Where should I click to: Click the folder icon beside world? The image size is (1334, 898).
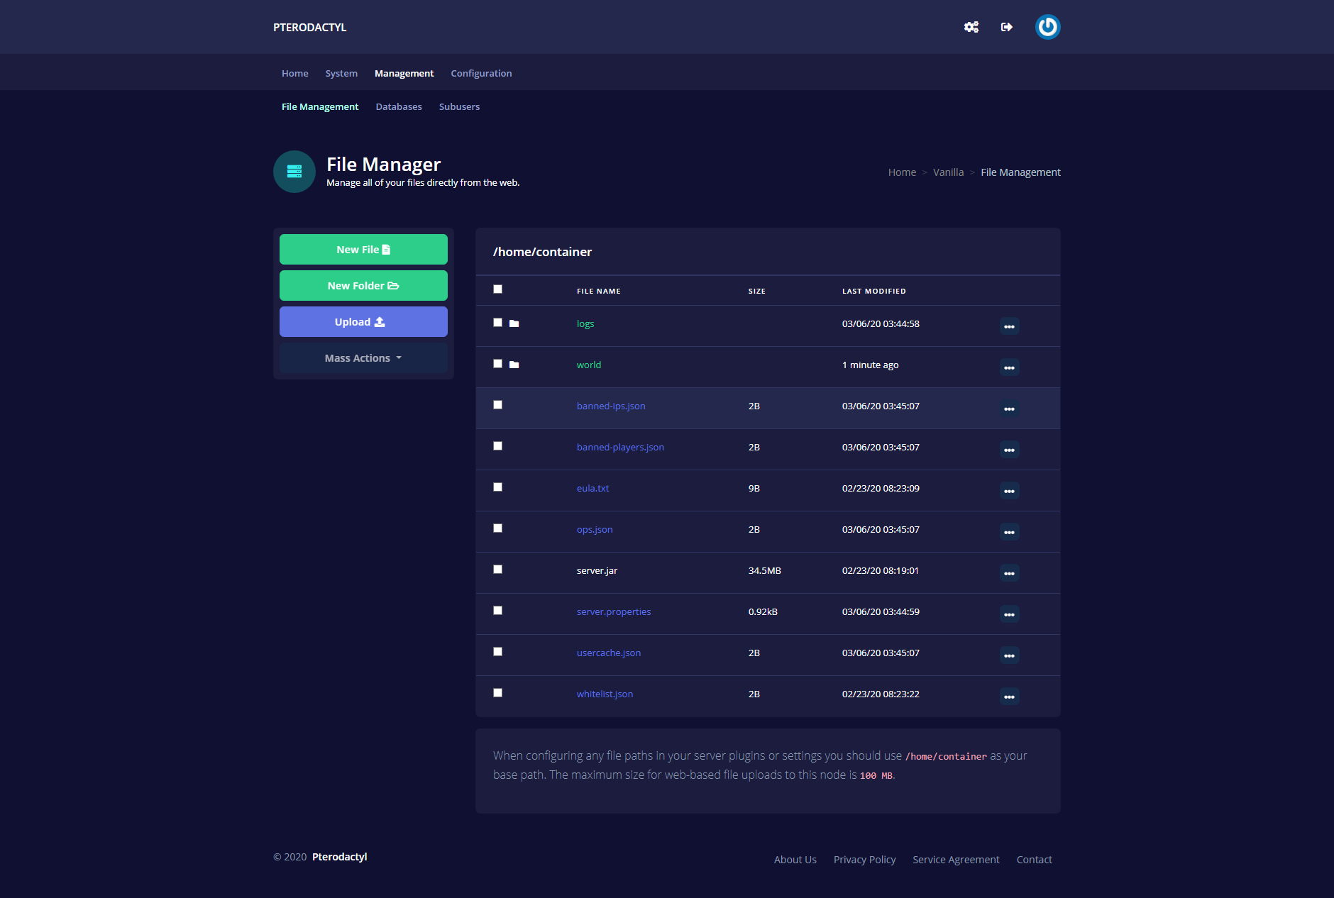[514, 365]
